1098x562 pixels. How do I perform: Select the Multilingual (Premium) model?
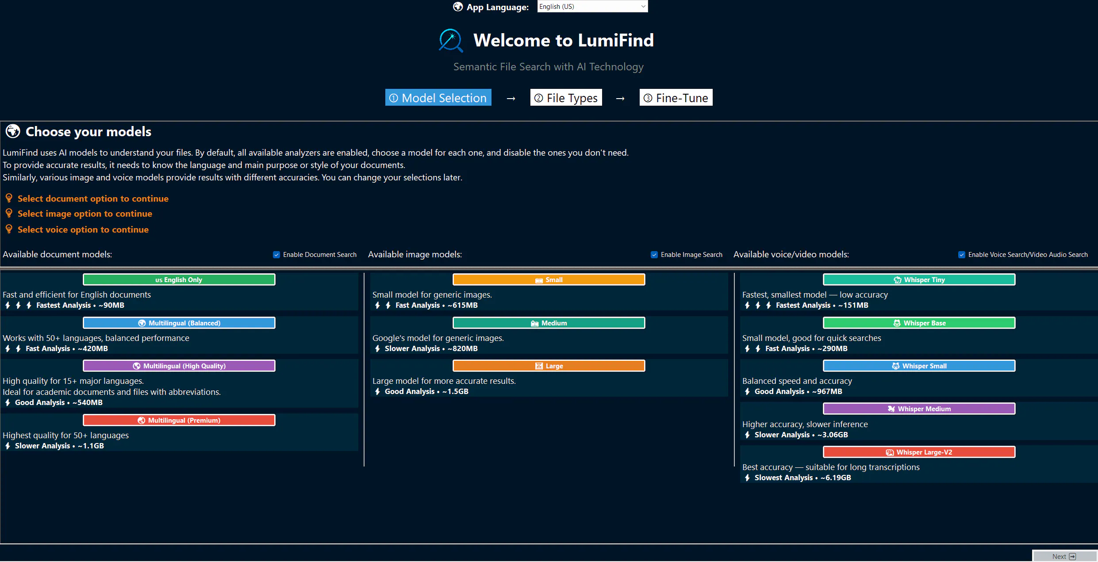[x=179, y=420]
